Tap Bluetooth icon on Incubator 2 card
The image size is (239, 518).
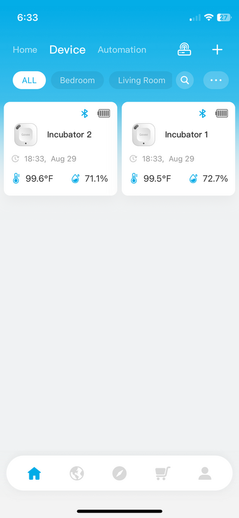[x=84, y=113]
